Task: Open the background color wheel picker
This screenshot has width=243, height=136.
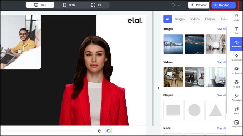Action: click(x=109, y=131)
